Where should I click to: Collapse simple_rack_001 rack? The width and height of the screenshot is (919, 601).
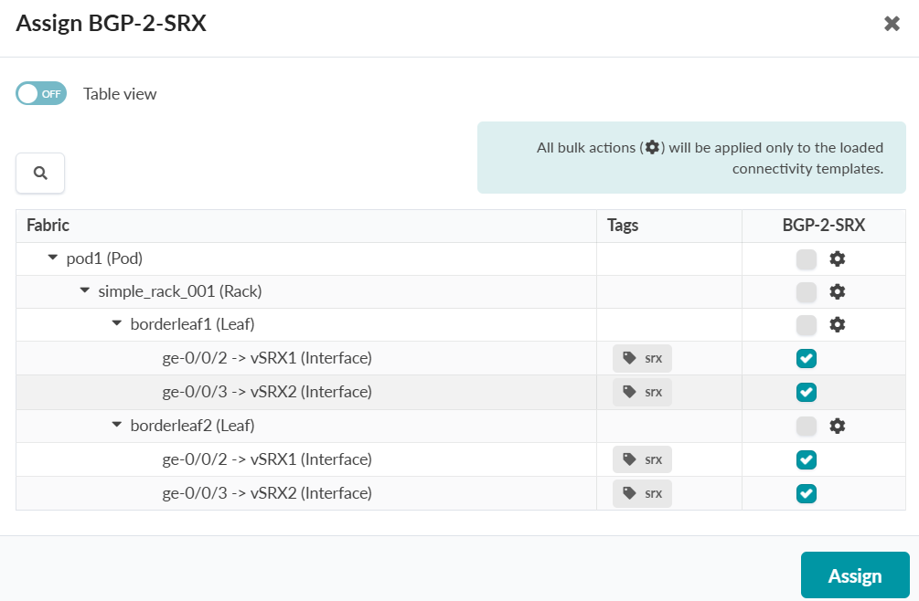point(84,290)
